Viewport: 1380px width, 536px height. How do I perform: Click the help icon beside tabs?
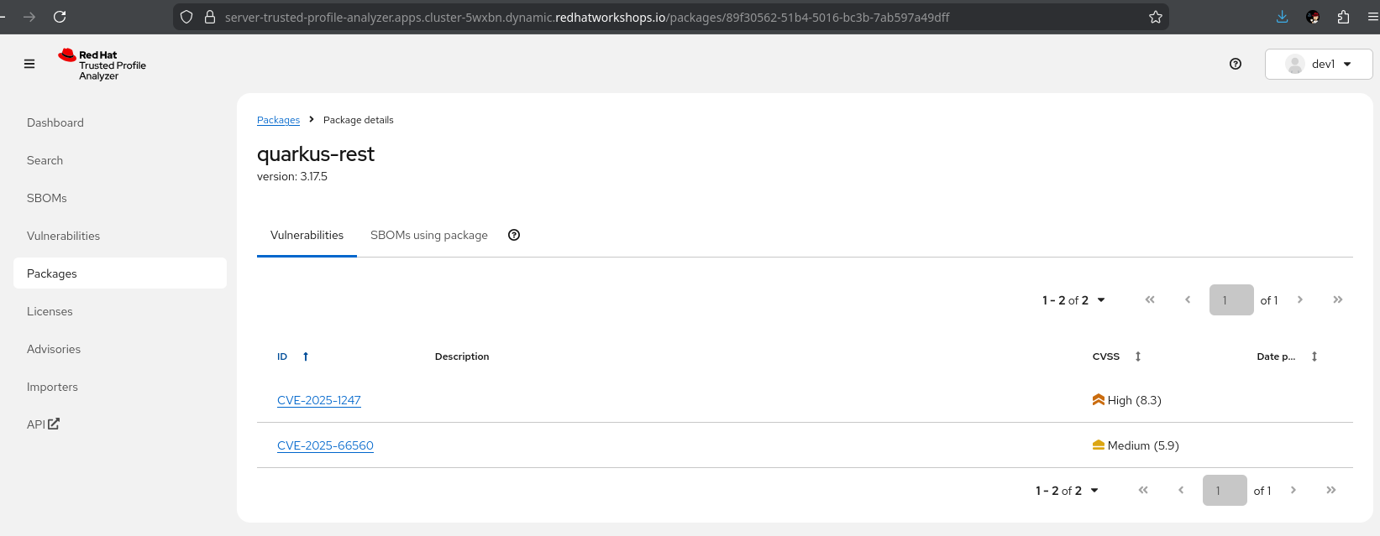514,235
